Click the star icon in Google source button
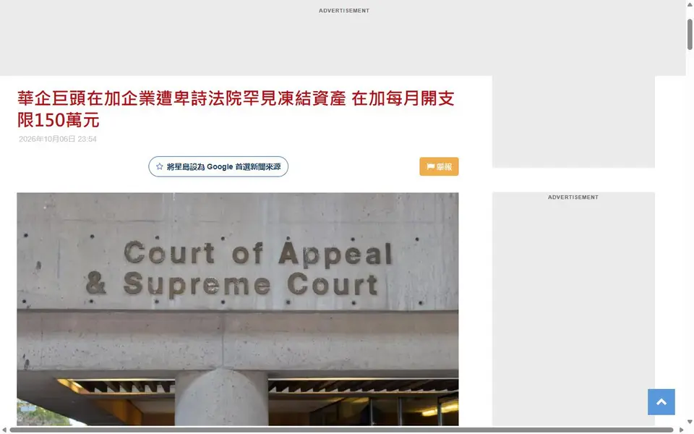 point(159,166)
